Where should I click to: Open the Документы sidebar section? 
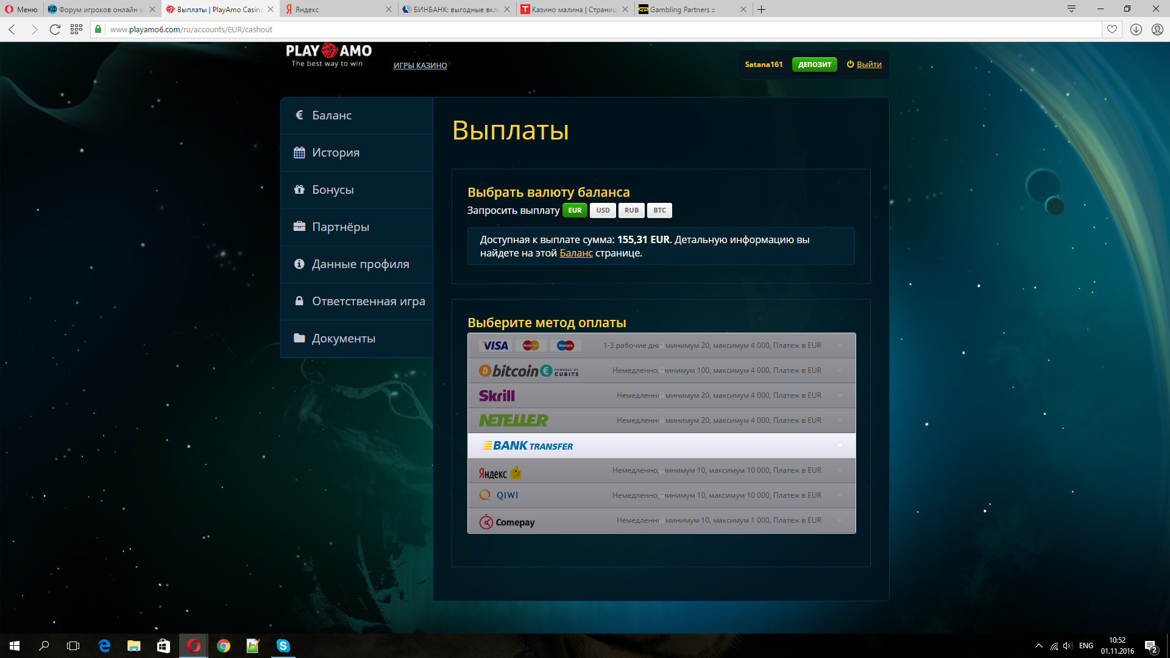356,339
